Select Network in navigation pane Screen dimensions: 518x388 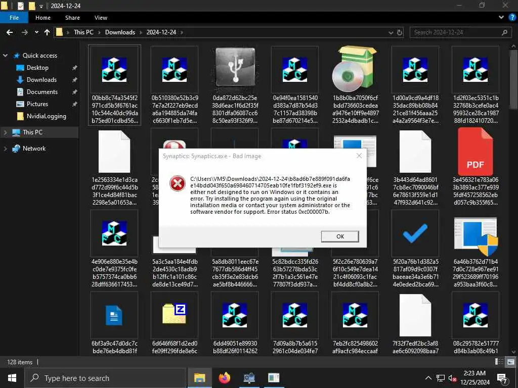click(34, 149)
